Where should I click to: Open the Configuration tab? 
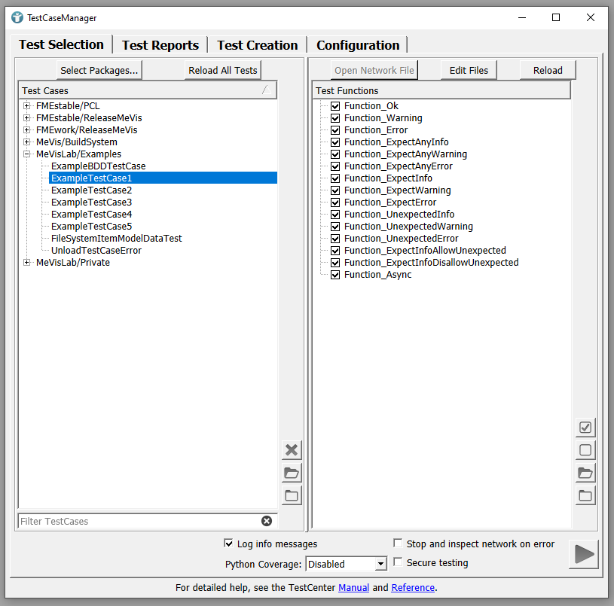pos(358,45)
